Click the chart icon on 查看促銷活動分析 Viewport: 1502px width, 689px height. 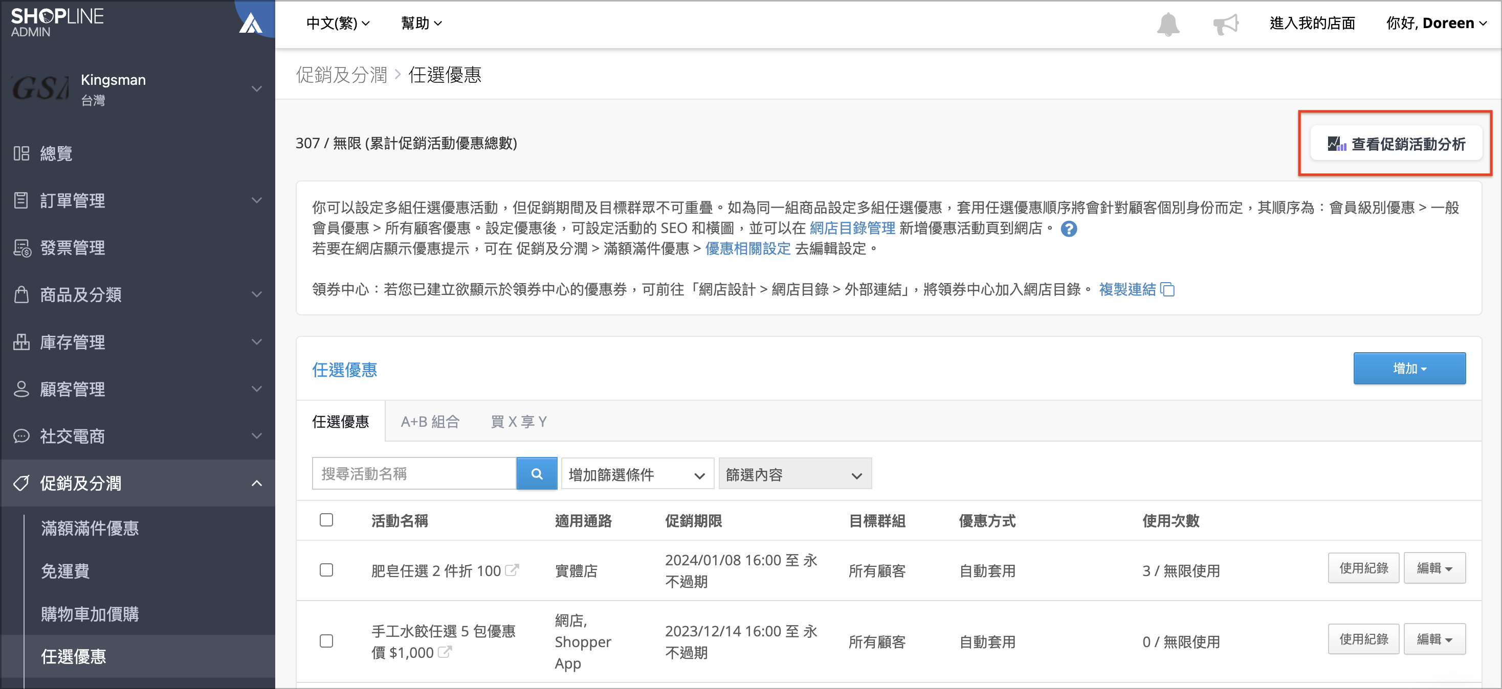tap(1336, 143)
